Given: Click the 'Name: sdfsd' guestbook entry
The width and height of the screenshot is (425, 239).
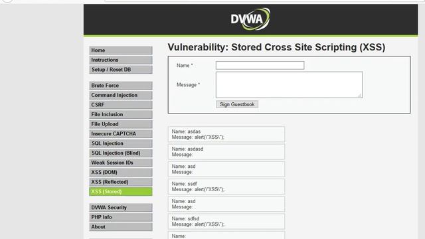Looking at the screenshot, I should [x=226, y=221].
